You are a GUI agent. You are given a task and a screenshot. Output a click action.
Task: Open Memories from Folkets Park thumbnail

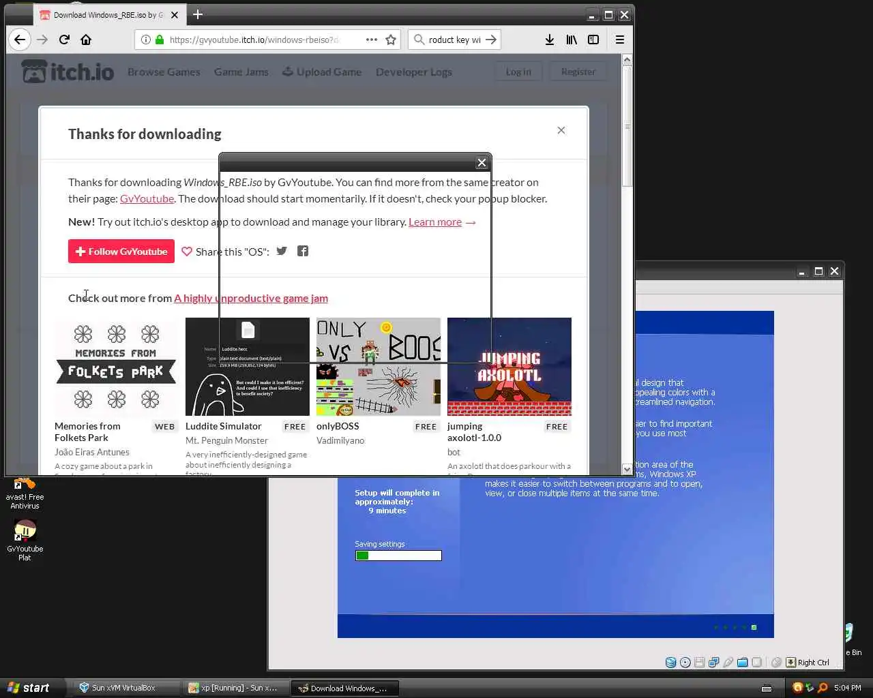(116, 367)
